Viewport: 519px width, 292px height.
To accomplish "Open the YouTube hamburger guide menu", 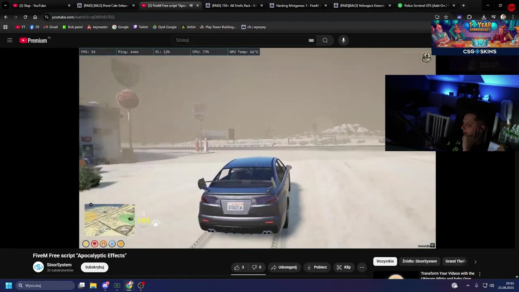I will tap(10, 40).
